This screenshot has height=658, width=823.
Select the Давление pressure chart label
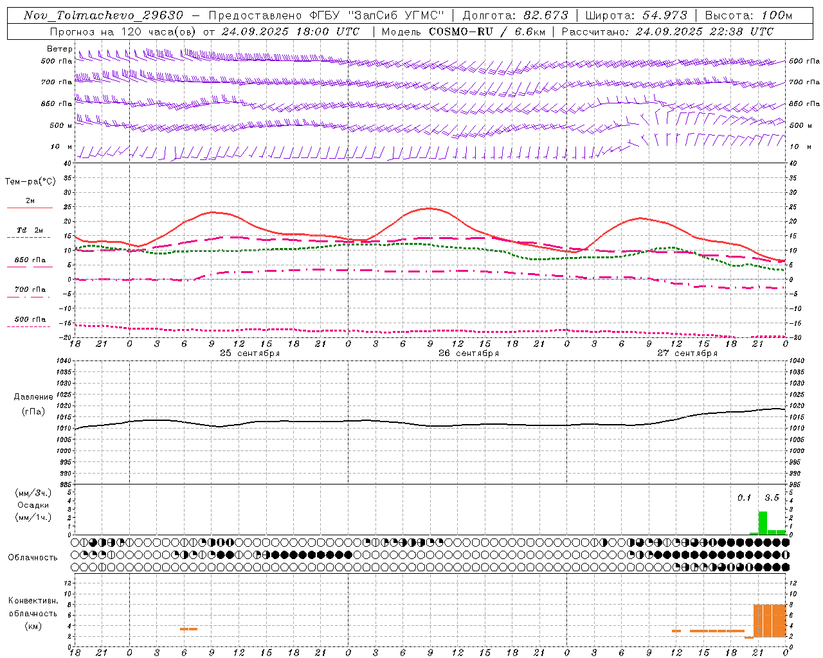[x=33, y=397]
